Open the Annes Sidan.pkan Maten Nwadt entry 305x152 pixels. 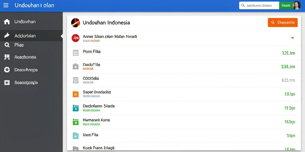click(x=184, y=38)
